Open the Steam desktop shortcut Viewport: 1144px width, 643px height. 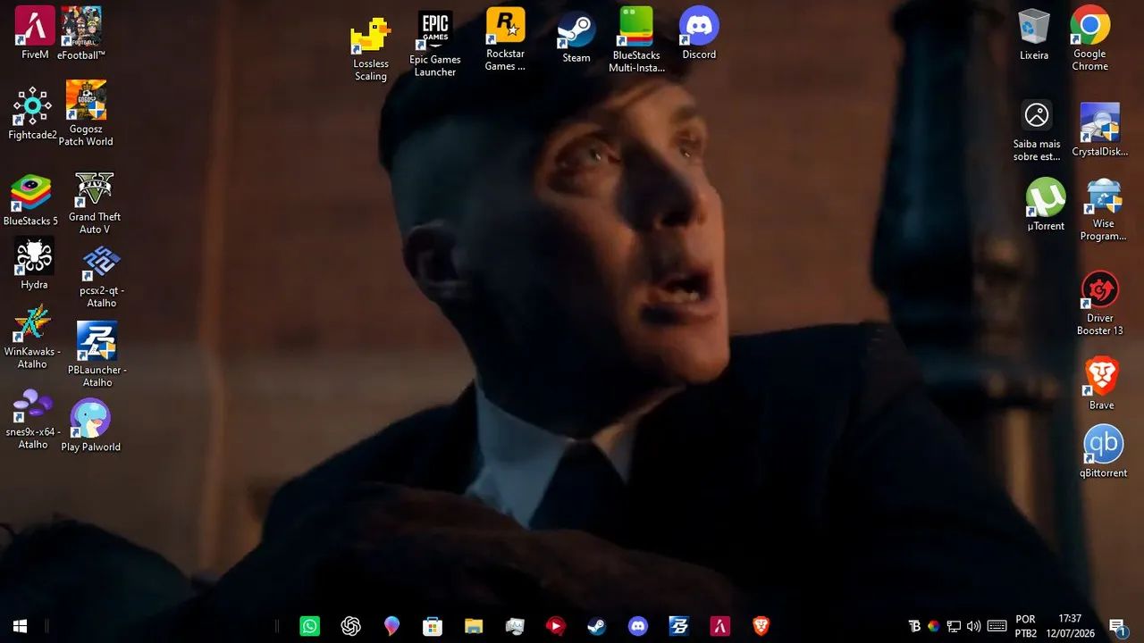576,37
